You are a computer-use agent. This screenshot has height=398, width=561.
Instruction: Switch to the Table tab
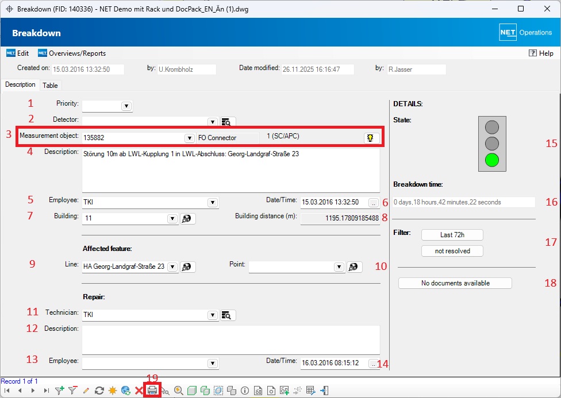[x=50, y=86]
